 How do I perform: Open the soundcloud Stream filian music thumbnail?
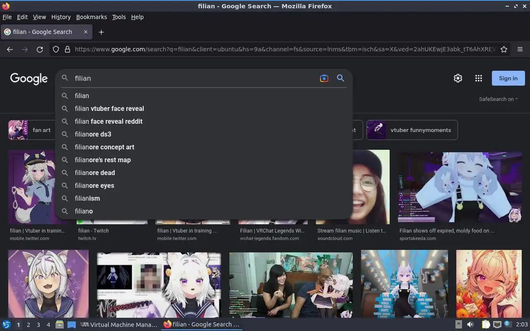coord(371,187)
